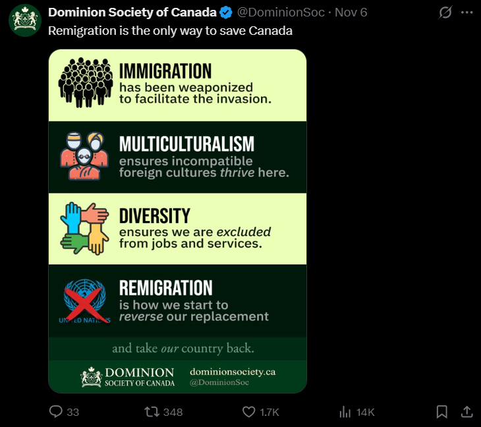The image size is (481, 427).
Task: Click the 348 reposts count
Action: [173, 412]
